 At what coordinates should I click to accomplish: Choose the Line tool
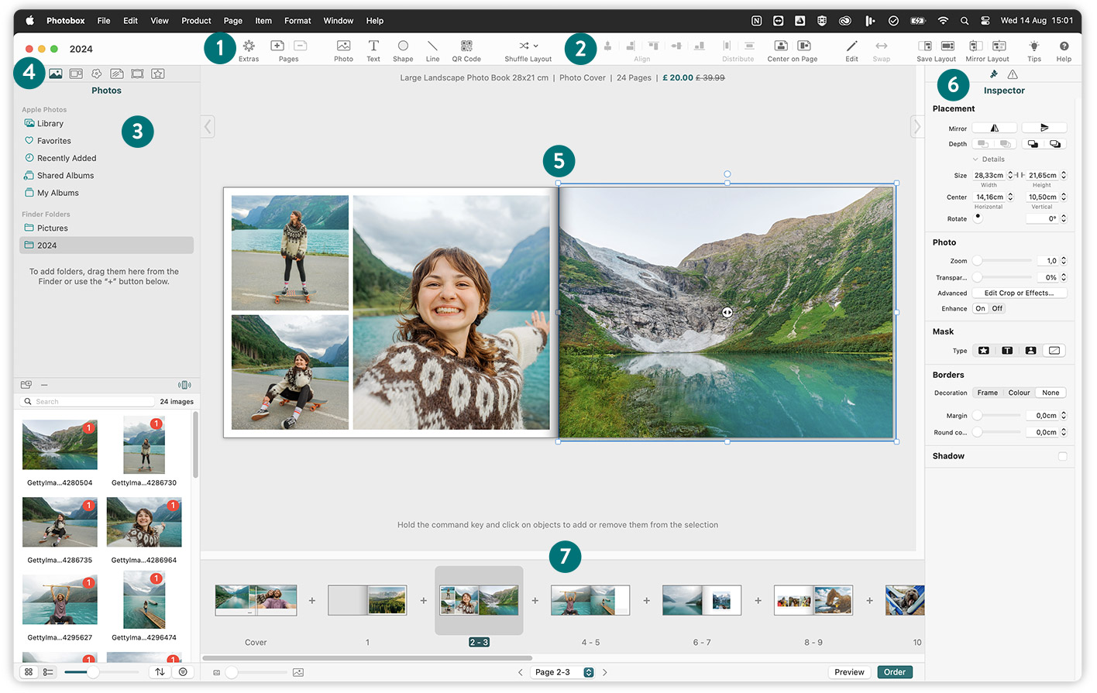(x=432, y=46)
